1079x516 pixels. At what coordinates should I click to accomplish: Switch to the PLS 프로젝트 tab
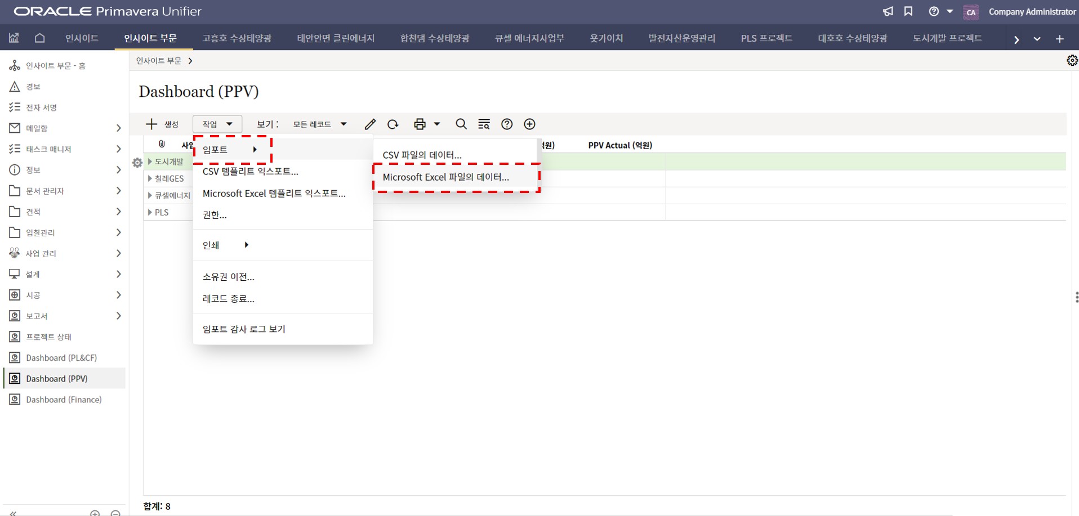[766, 38]
